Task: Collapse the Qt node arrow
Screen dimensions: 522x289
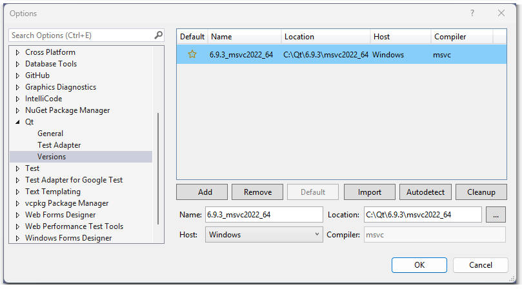Action: (x=17, y=122)
